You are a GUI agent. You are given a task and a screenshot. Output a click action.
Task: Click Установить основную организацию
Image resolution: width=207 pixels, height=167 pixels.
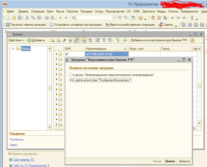[x=76, y=25]
